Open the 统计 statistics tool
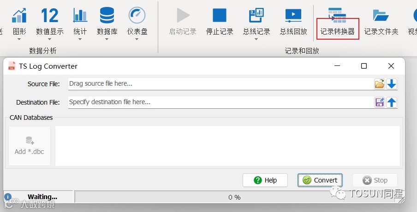 pyautogui.click(x=80, y=21)
